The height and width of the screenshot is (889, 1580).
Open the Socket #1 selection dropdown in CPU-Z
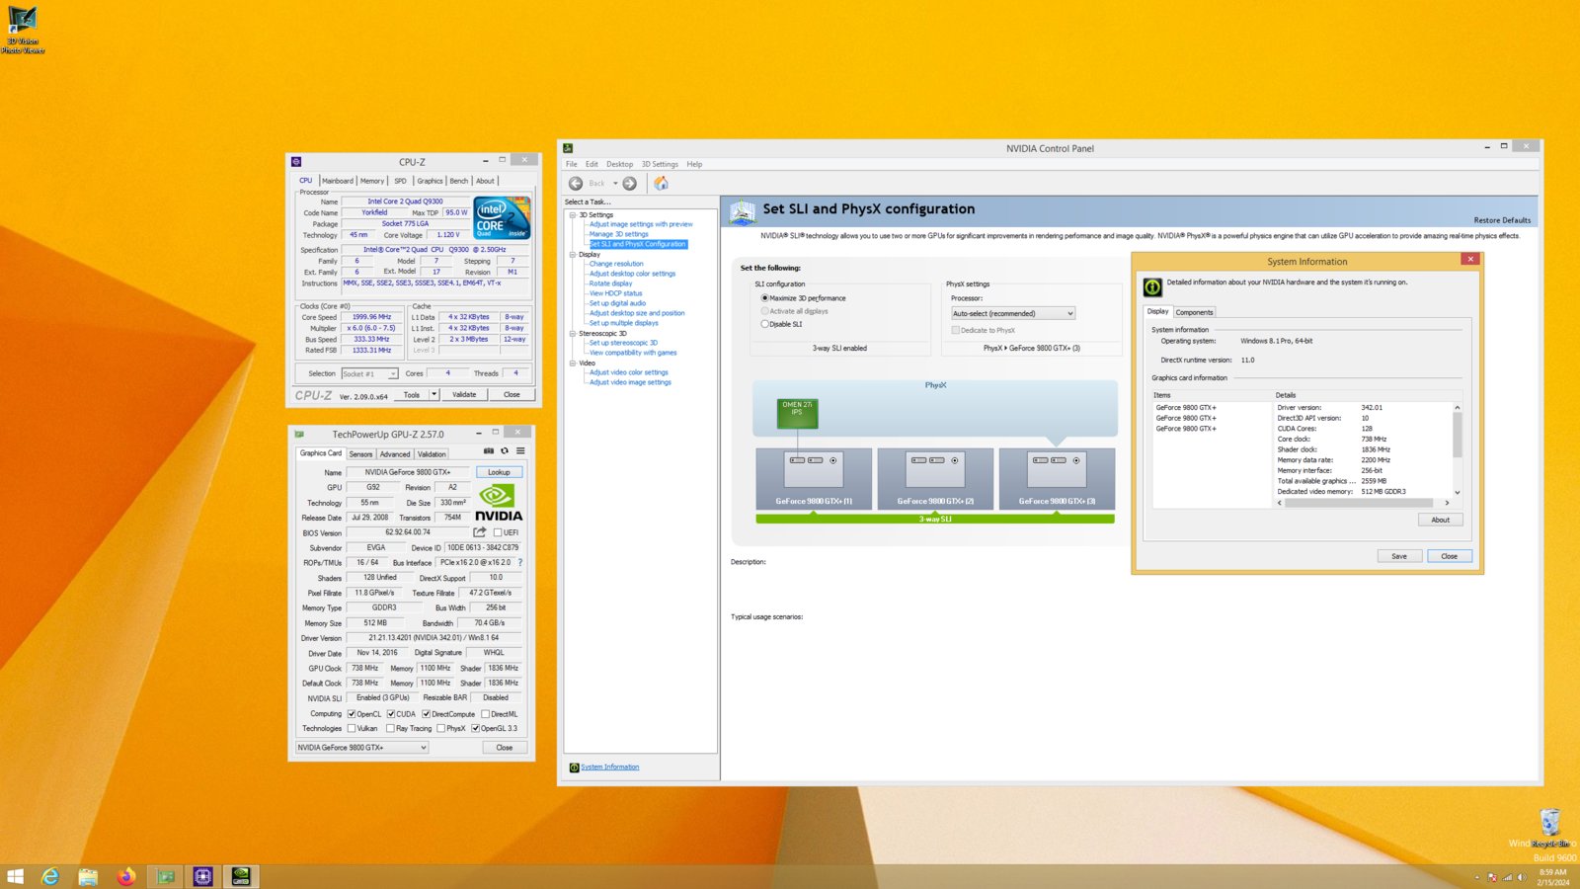coord(369,373)
